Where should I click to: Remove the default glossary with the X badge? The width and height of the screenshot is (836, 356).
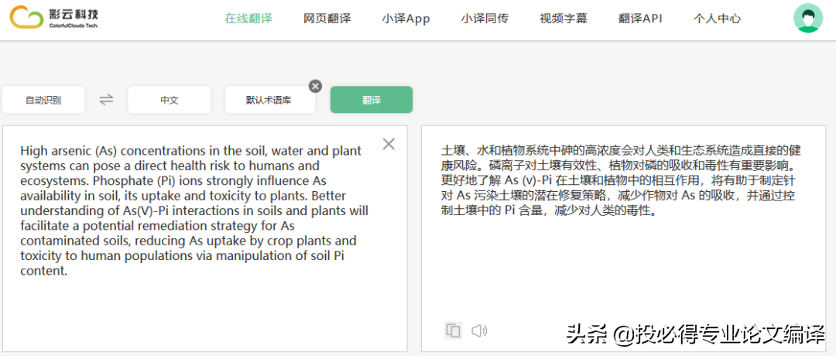click(x=315, y=86)
